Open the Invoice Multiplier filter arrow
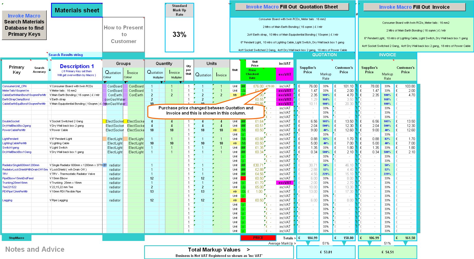 click(181, 82)
